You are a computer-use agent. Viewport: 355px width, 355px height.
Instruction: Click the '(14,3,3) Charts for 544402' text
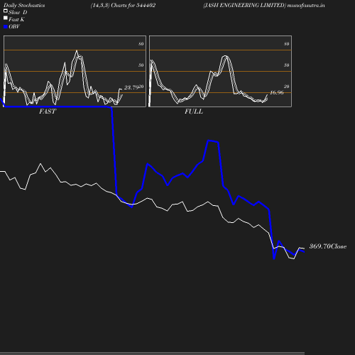click(123, 5)
